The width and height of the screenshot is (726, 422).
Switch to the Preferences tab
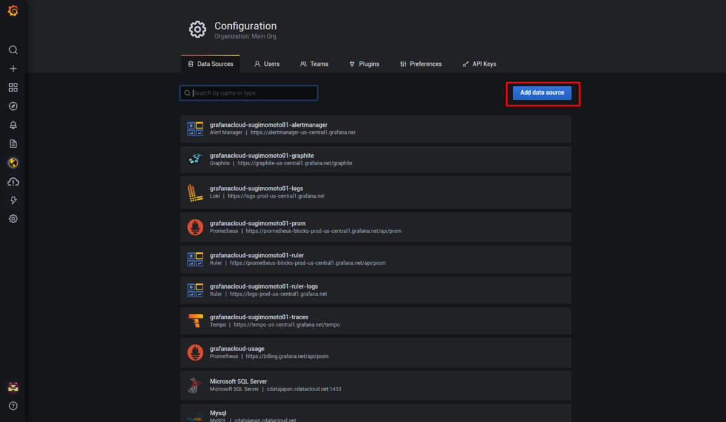click(x=421, y=64)
